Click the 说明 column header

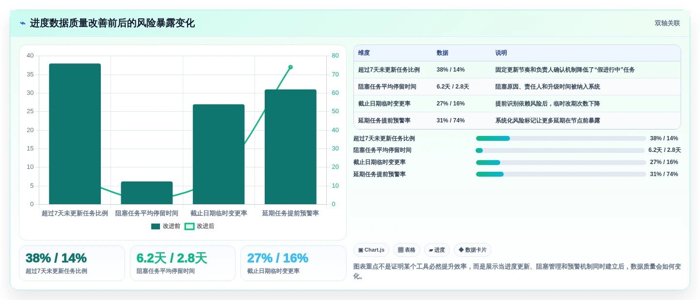coord(501,53)
